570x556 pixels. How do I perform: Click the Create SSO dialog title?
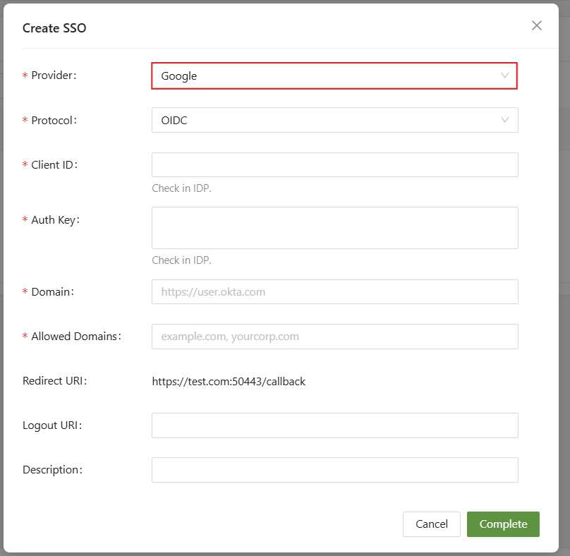54,28
